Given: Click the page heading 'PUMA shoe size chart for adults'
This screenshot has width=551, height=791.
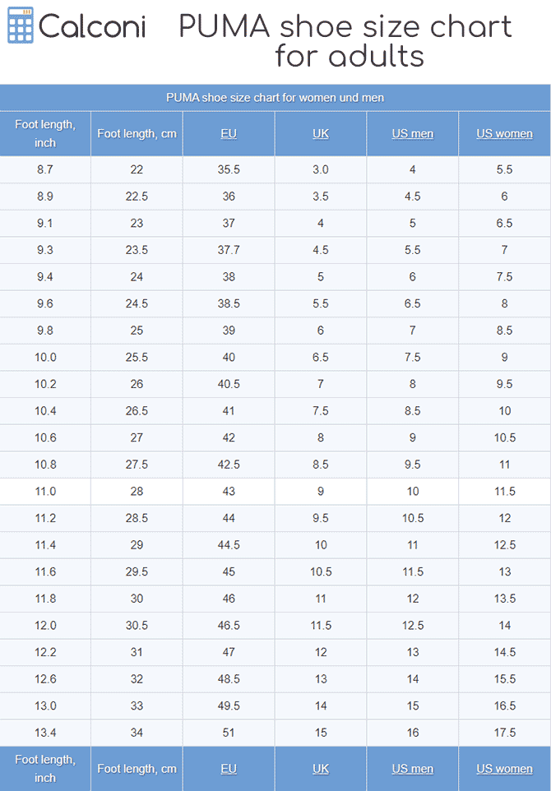Looking at the screenshot, I should click(x=345, y=41).
